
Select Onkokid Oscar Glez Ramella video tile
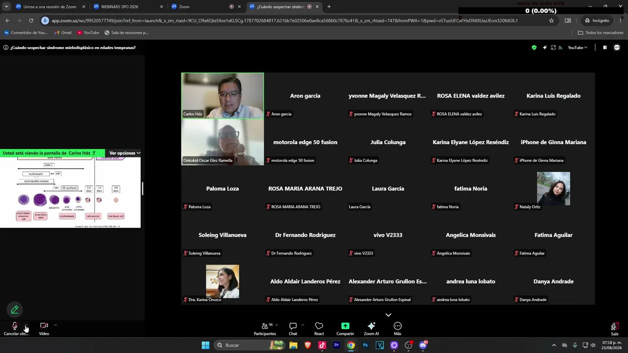click(x=223, y=142)
